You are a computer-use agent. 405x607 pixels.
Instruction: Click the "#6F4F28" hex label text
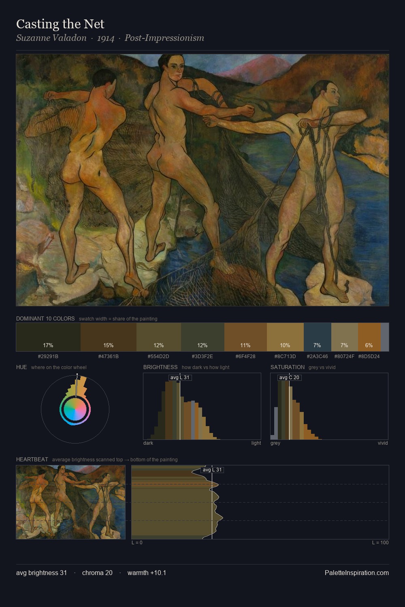(245, 357)
